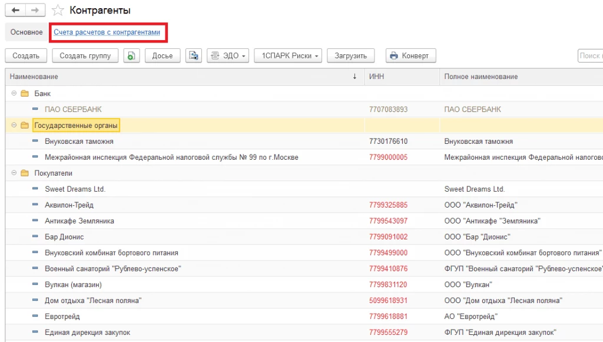Open Счета расчетов с контрагентами link

click(x=107, y=32)
